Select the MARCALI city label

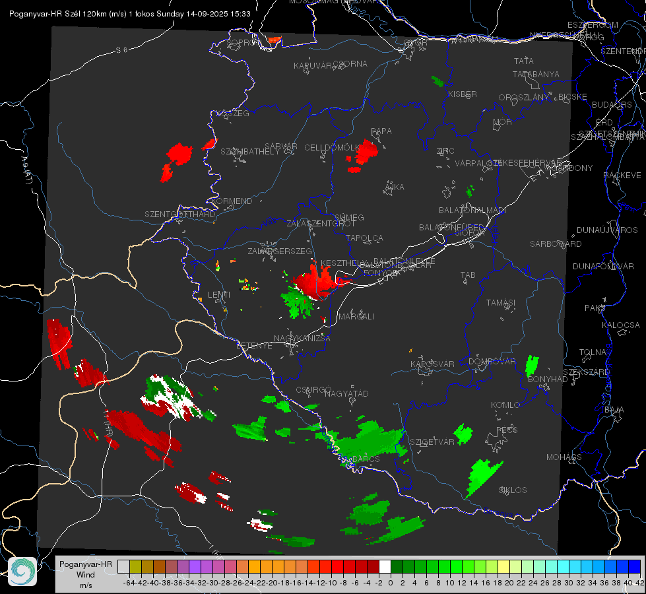pyautogui.click(x=356, y=317)
